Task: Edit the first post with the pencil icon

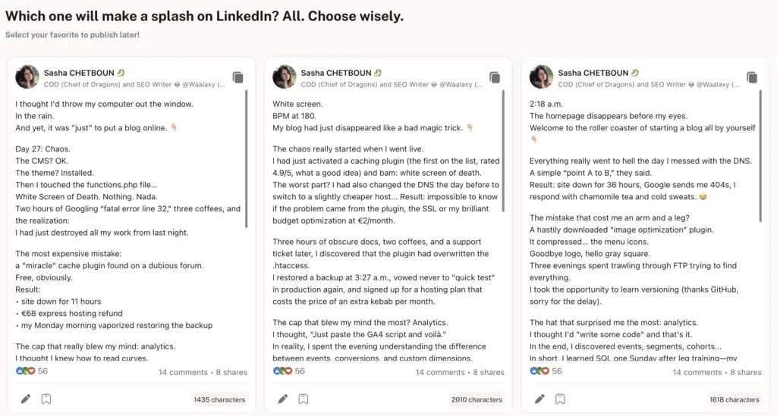Action: [25, 399]
